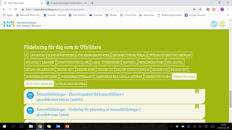232x130 pixels.
Task: Open the Weebly bookmark
Action: click(x=111, y=15)
